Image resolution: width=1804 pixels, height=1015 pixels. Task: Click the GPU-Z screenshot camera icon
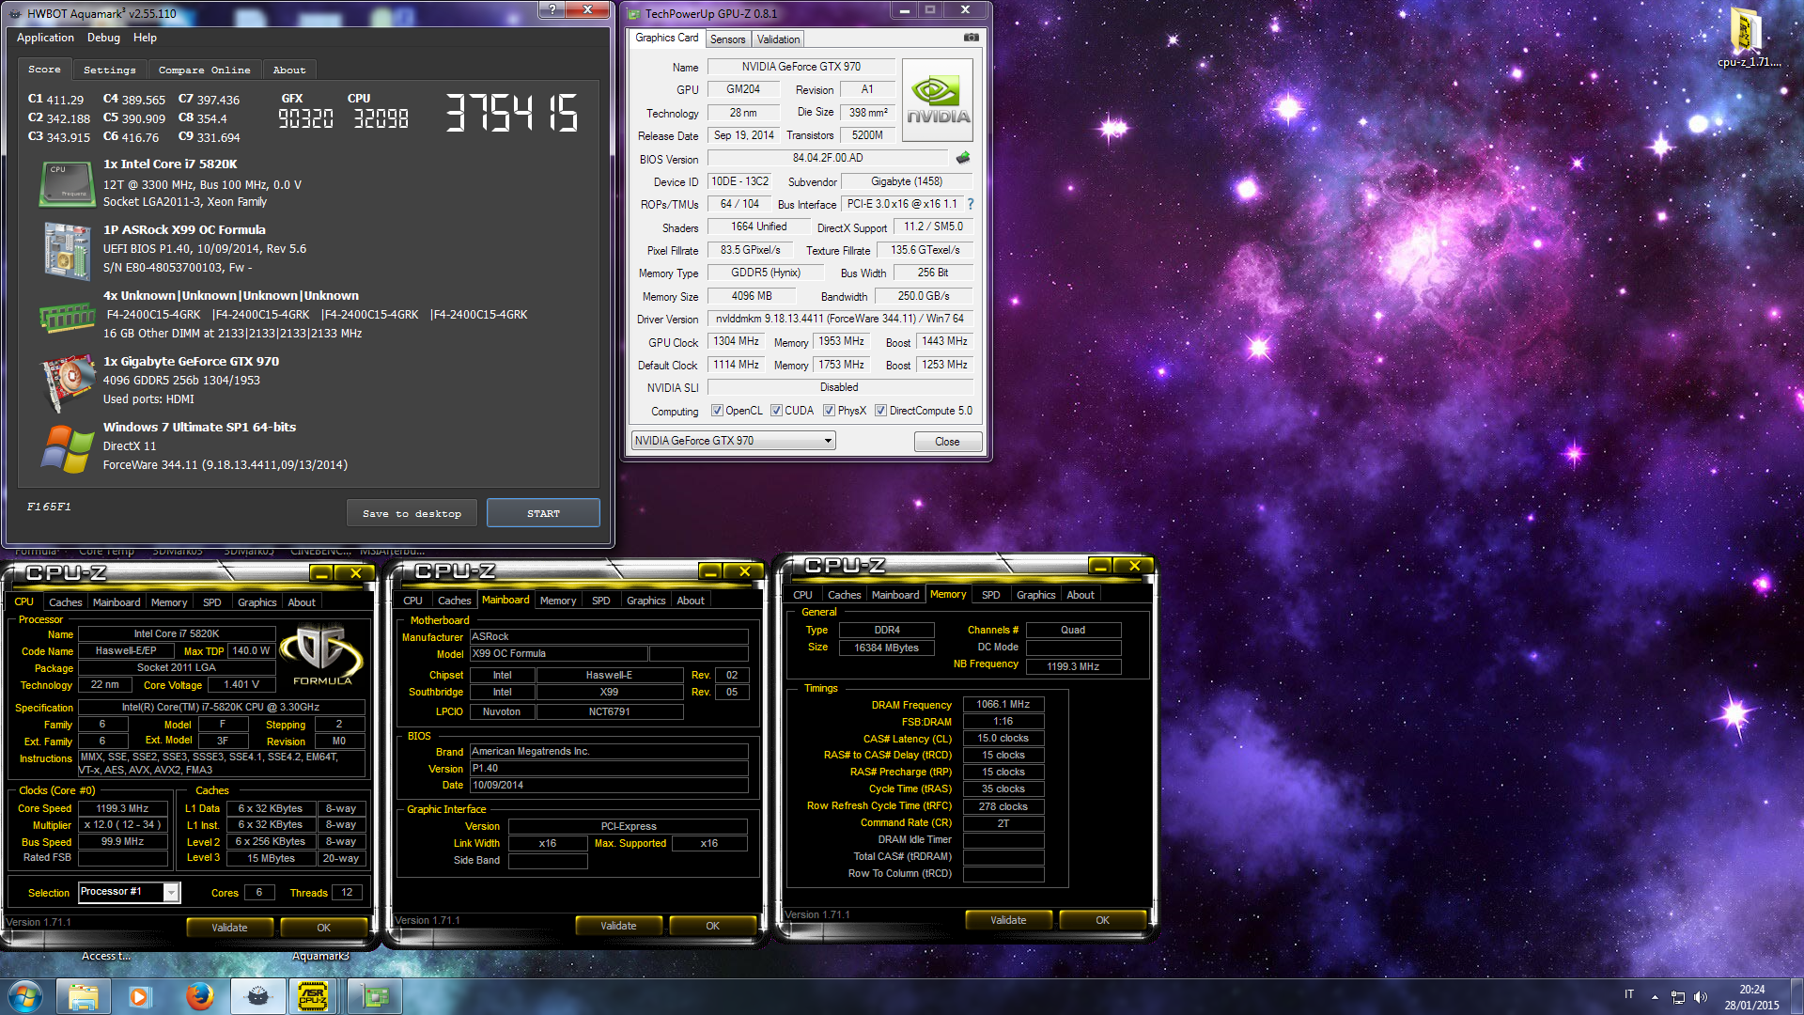coord(971,38)
